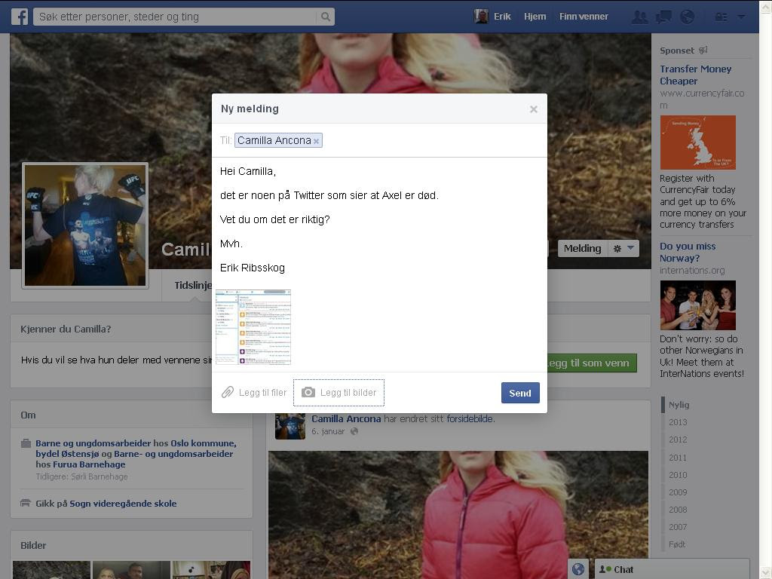Image resolution: width=772 pixels, height=579 pixels.
Task: Click the paperclip Legg til filer icon
Action: pyautogui.click(x=228, y=392)
